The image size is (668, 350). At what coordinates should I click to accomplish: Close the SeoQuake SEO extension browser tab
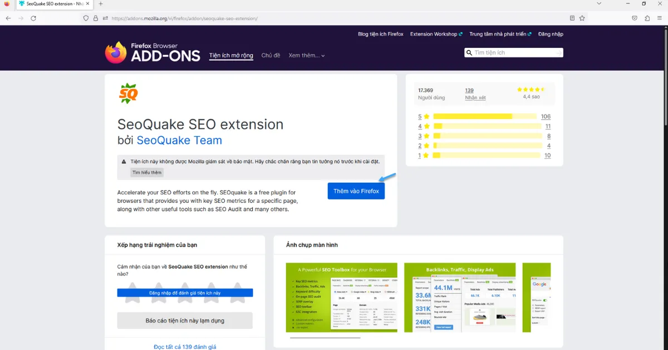pyautogui.click(x=88, y=4)
